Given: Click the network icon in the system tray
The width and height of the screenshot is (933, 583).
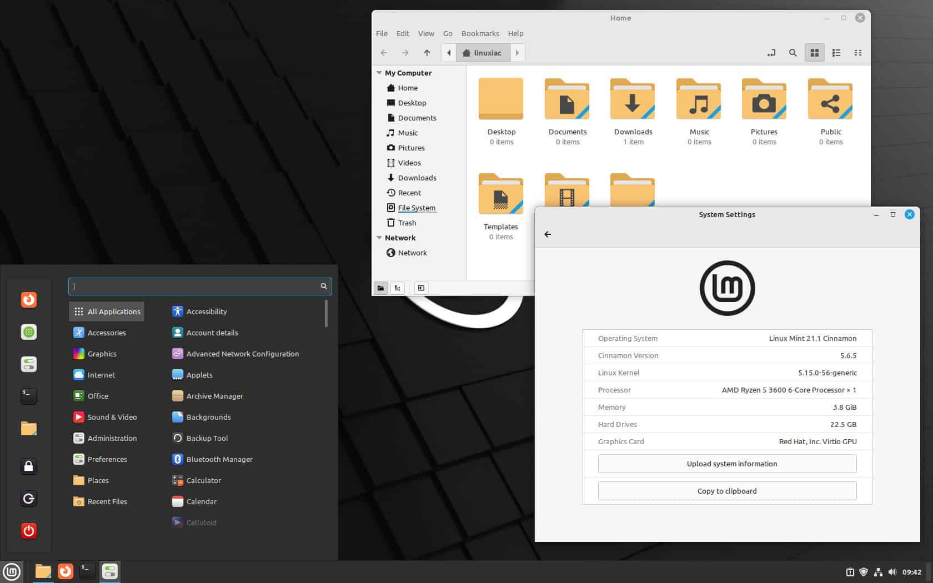Looking at the screenshot, I should pos(878,572).
